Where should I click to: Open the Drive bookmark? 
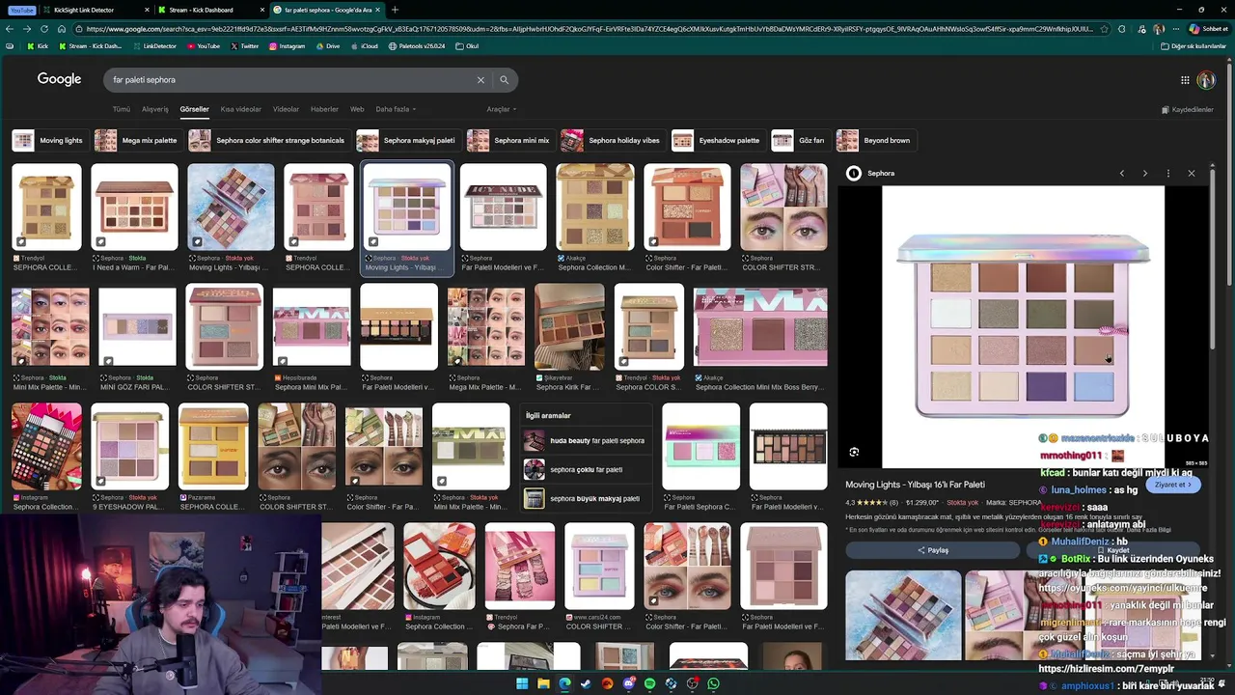[x=327, y=46]
